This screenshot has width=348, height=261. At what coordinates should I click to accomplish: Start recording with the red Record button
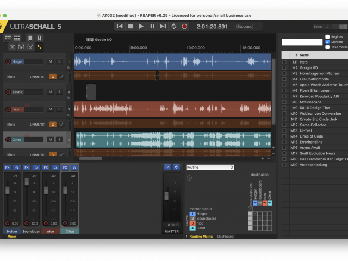pyautogui.click(x=184, y=27)
